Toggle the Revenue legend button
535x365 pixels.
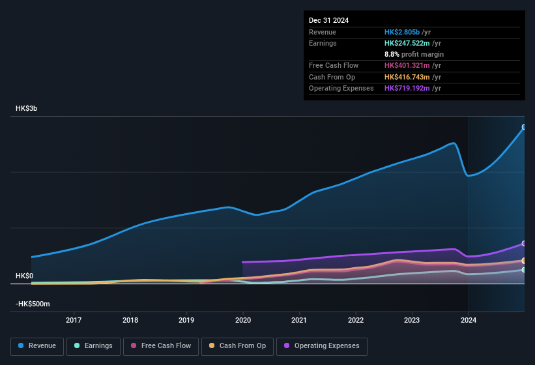click(37, 346)
